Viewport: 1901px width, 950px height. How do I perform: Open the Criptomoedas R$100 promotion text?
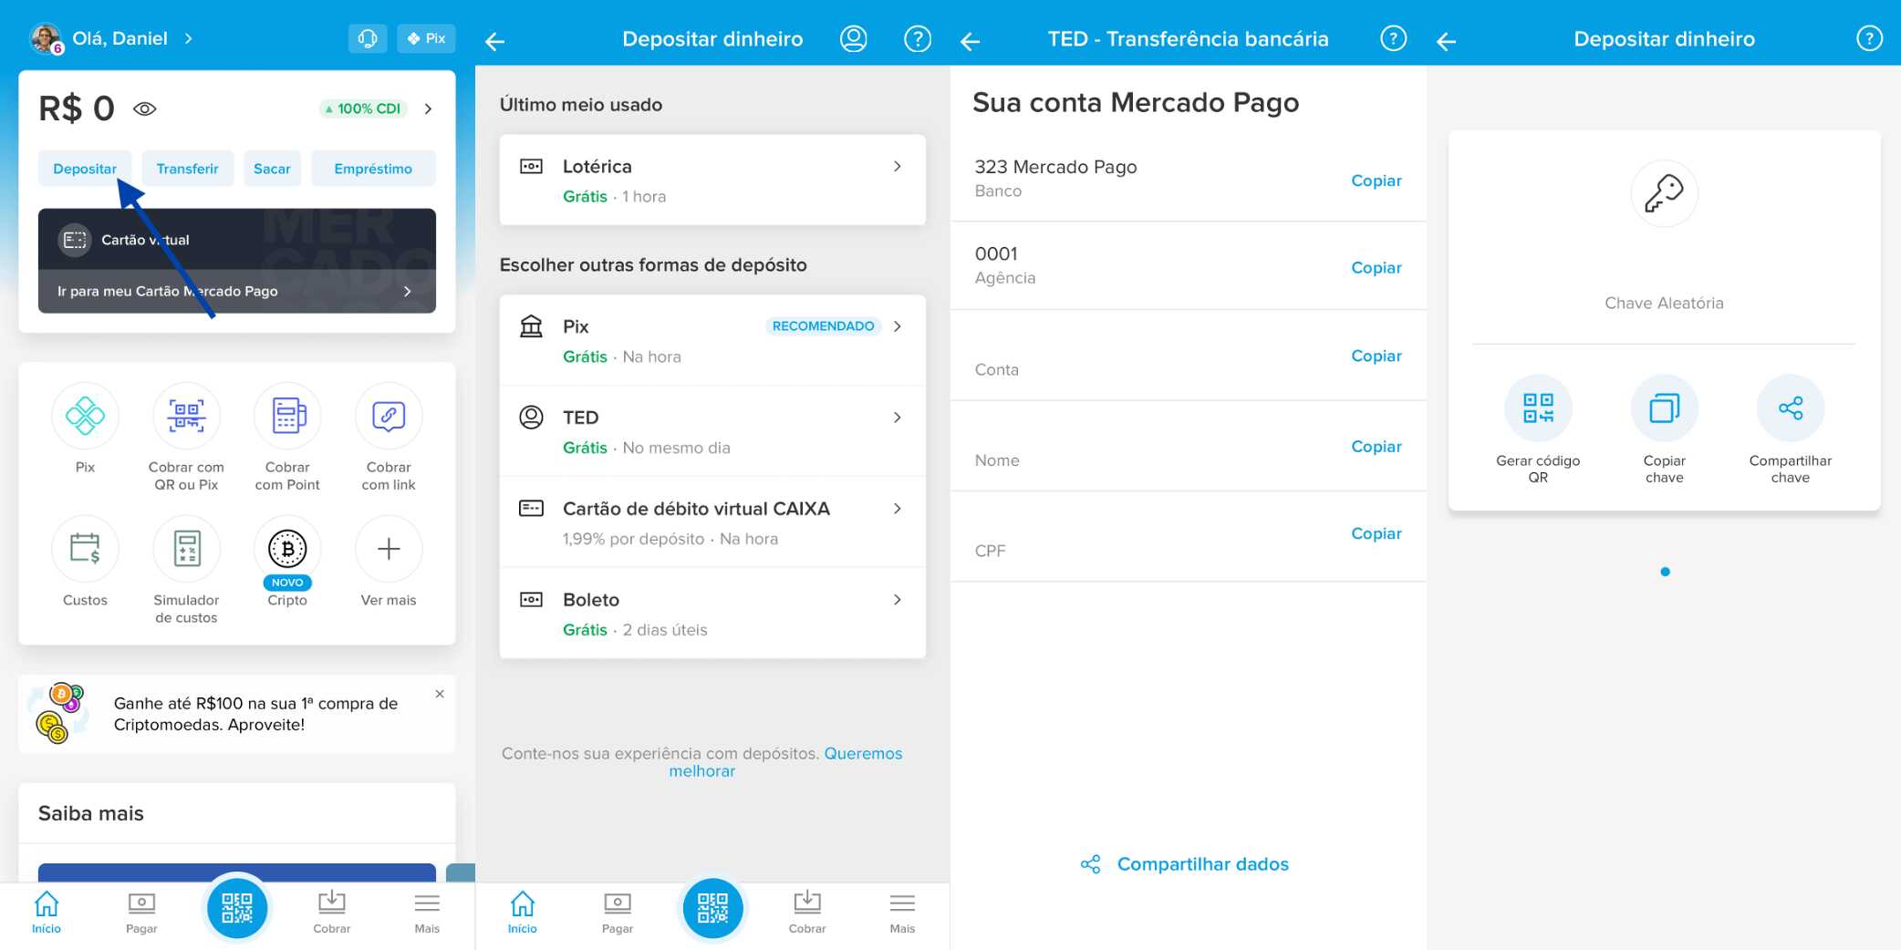255,714
